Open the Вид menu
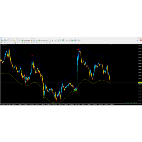 tap(7, 38)
